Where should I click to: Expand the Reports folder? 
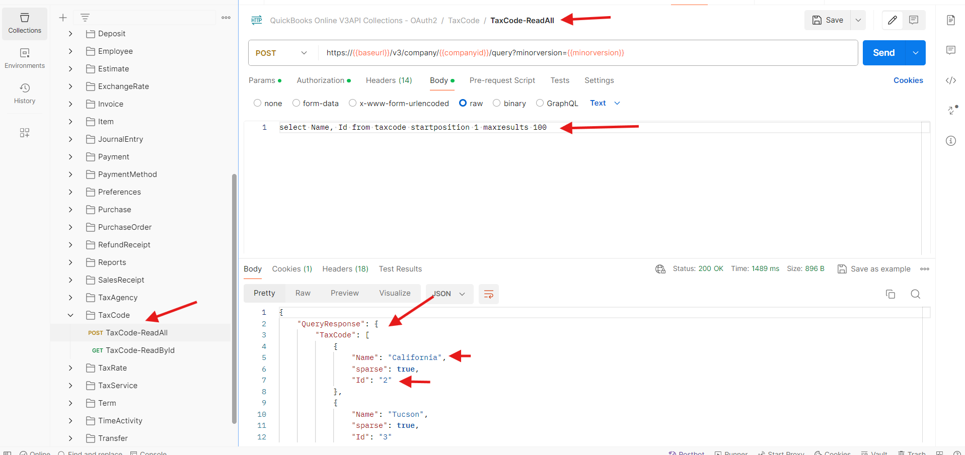click(70, 262)
